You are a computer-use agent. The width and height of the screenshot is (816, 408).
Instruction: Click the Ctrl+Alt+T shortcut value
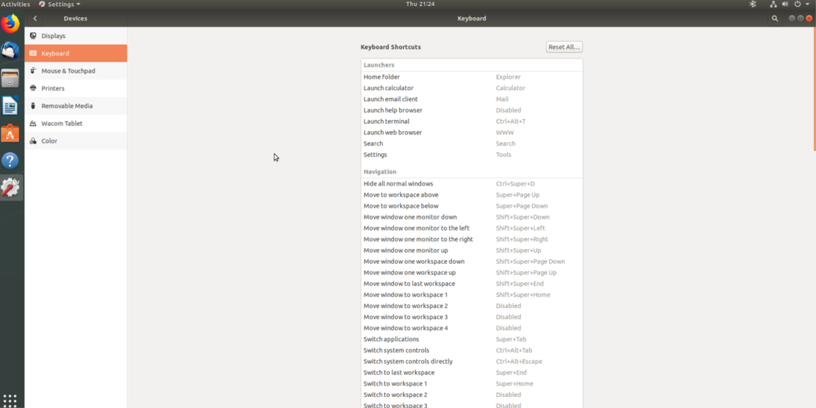511,121
